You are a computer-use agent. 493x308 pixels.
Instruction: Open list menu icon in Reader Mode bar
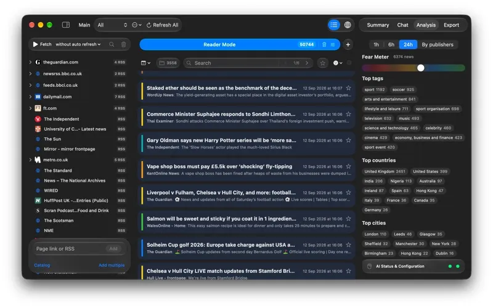333,44
